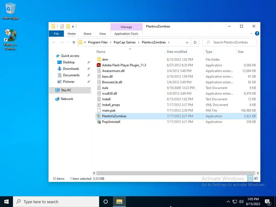Open Downloads in navigation pane
276x207 pixels.
click(x=71, y=69)
